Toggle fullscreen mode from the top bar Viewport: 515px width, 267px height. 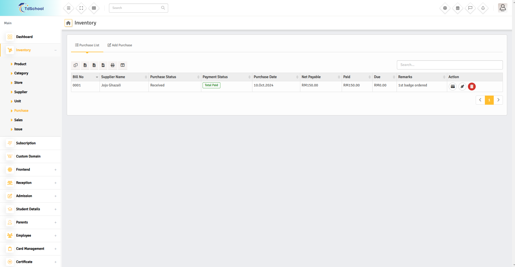81,8
